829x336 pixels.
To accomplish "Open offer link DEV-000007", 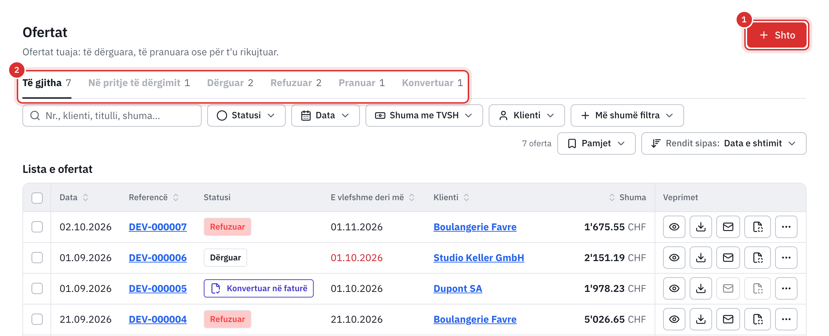I will point(158,227).
